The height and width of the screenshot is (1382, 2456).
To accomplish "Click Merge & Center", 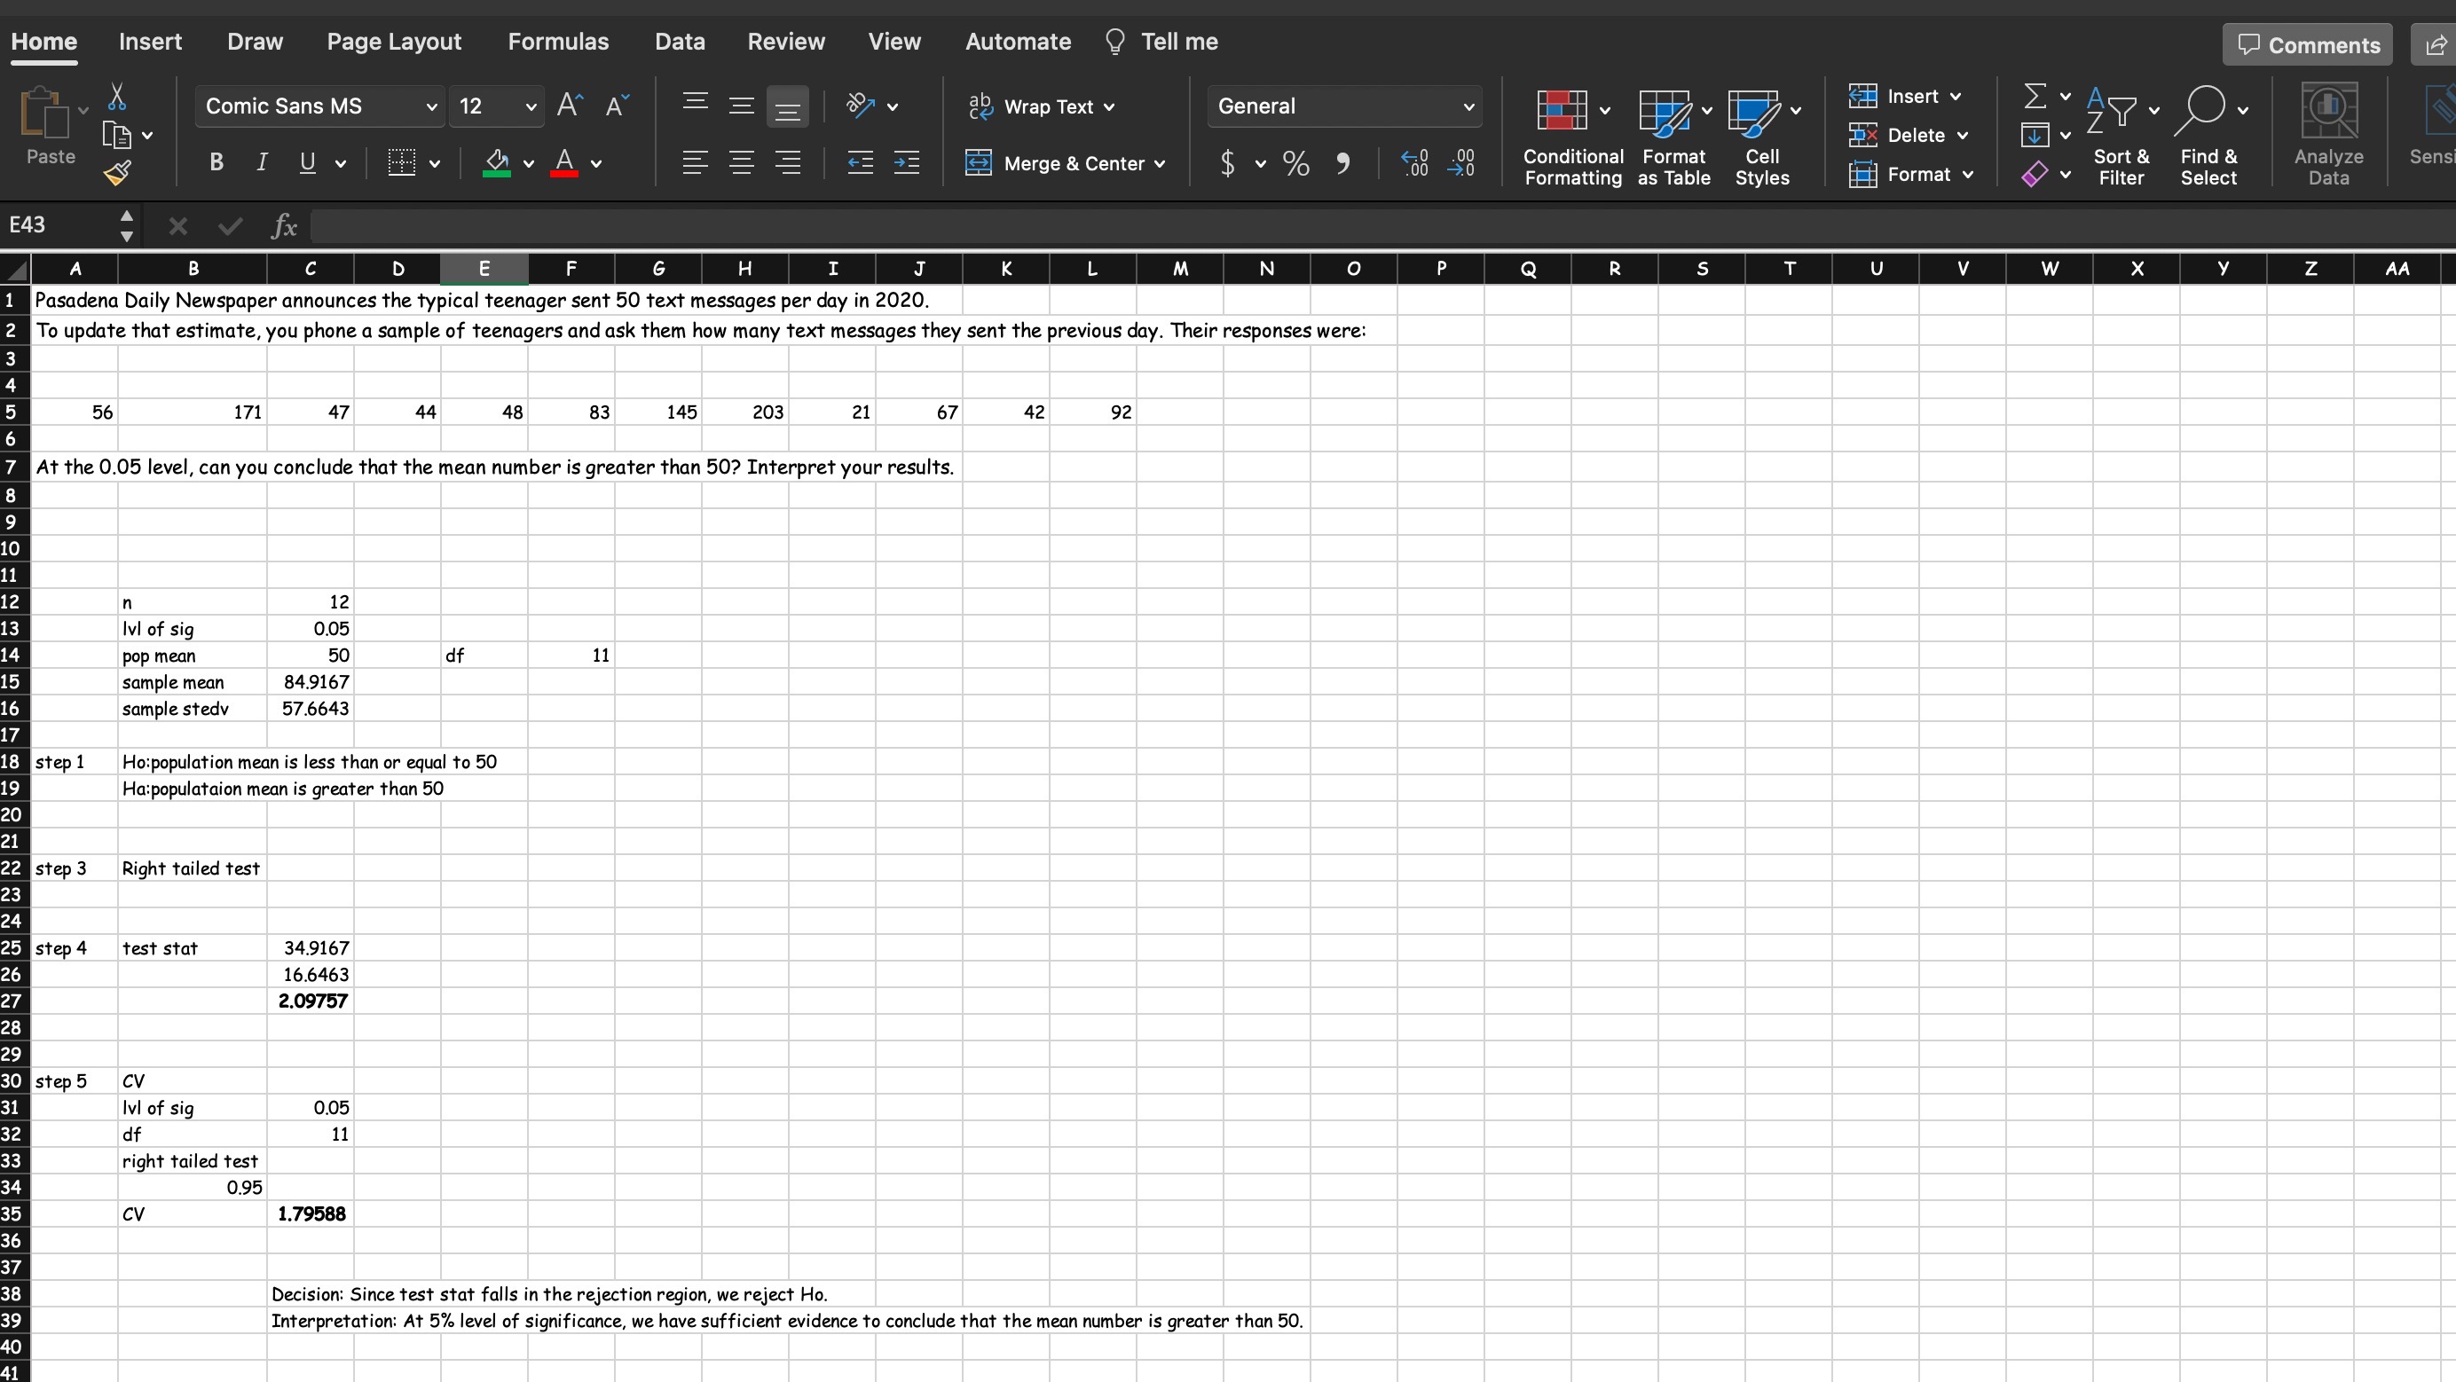I will point(1065,163).
